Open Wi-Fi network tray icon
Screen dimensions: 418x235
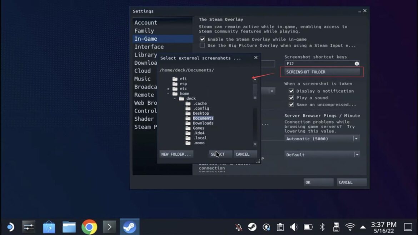point(350,227)
